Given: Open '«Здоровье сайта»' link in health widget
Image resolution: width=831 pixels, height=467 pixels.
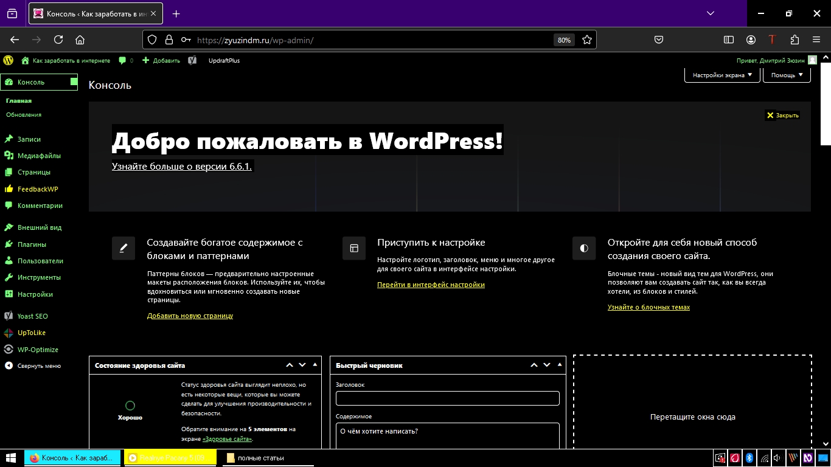Looking at the screenshot, I should pyautogui.click(x=227, y=438).
